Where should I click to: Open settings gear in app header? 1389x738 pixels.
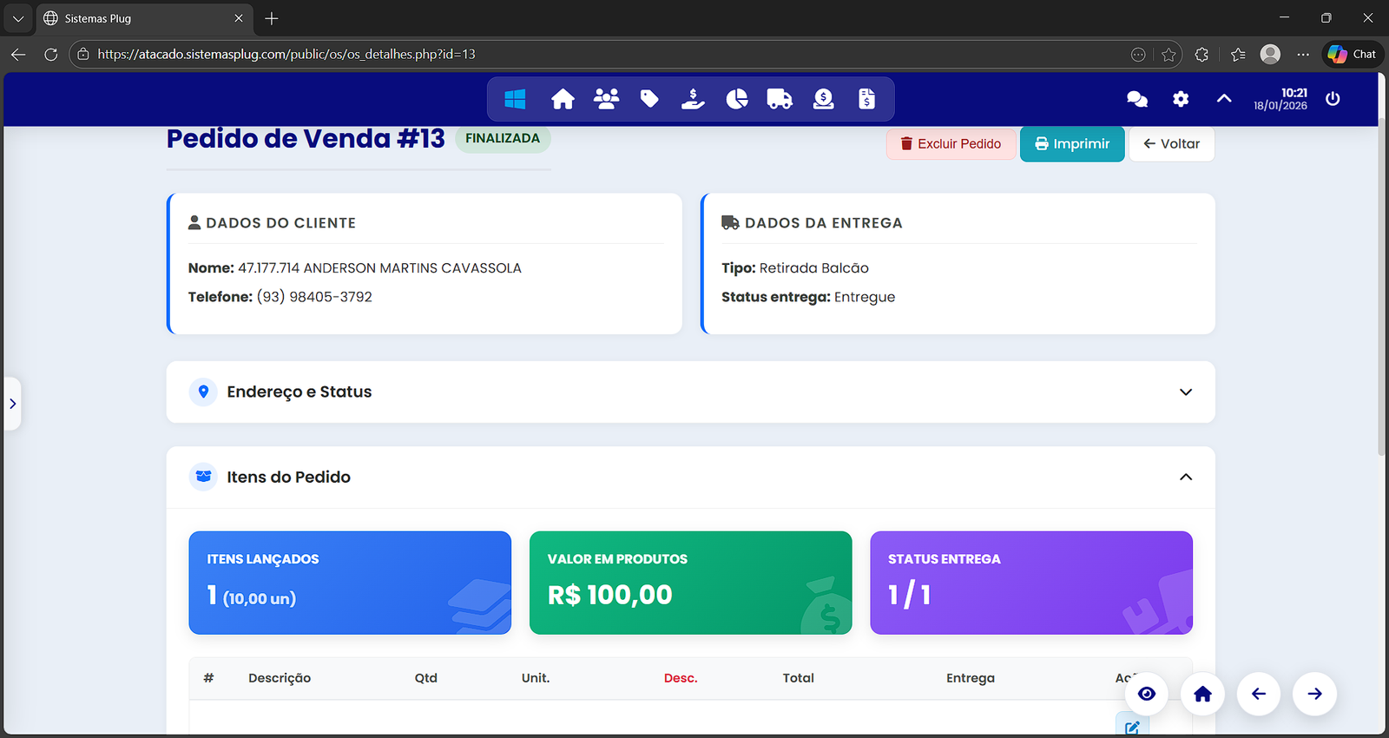tap(1181, 100)
